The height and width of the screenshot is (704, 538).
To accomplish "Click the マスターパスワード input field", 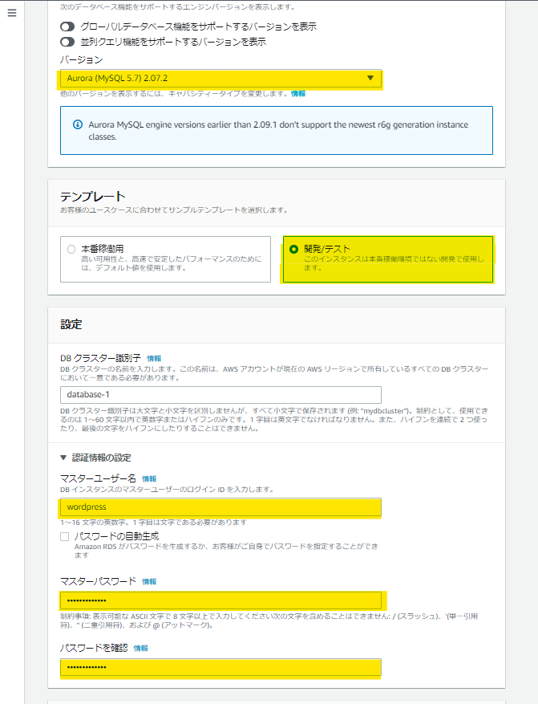I will click(x=220, y=600).
